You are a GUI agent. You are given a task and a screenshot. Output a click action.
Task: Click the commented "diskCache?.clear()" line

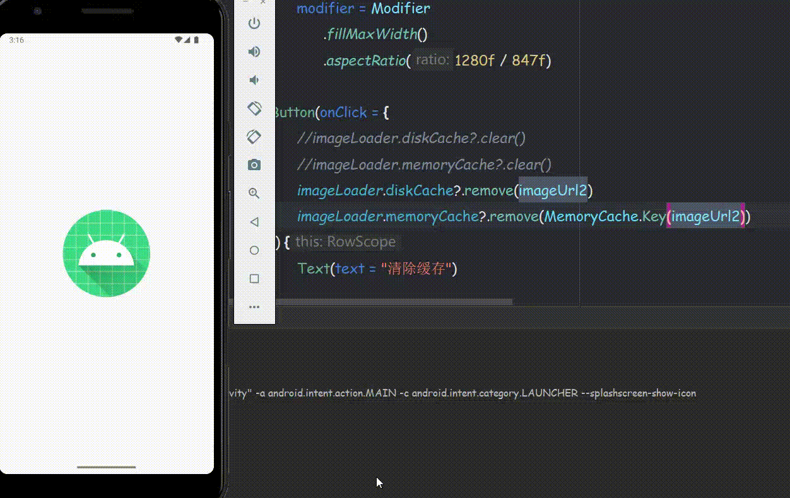411,138
